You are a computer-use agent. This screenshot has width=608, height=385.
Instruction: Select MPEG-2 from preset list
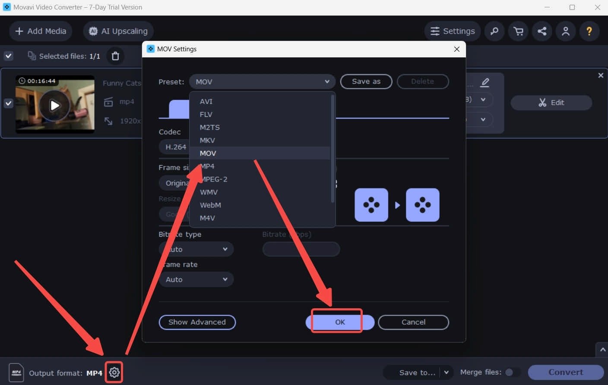pos(260,179)
